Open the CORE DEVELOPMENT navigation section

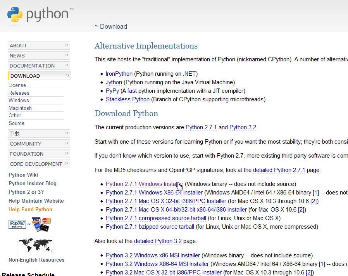[x=39, y=164]
